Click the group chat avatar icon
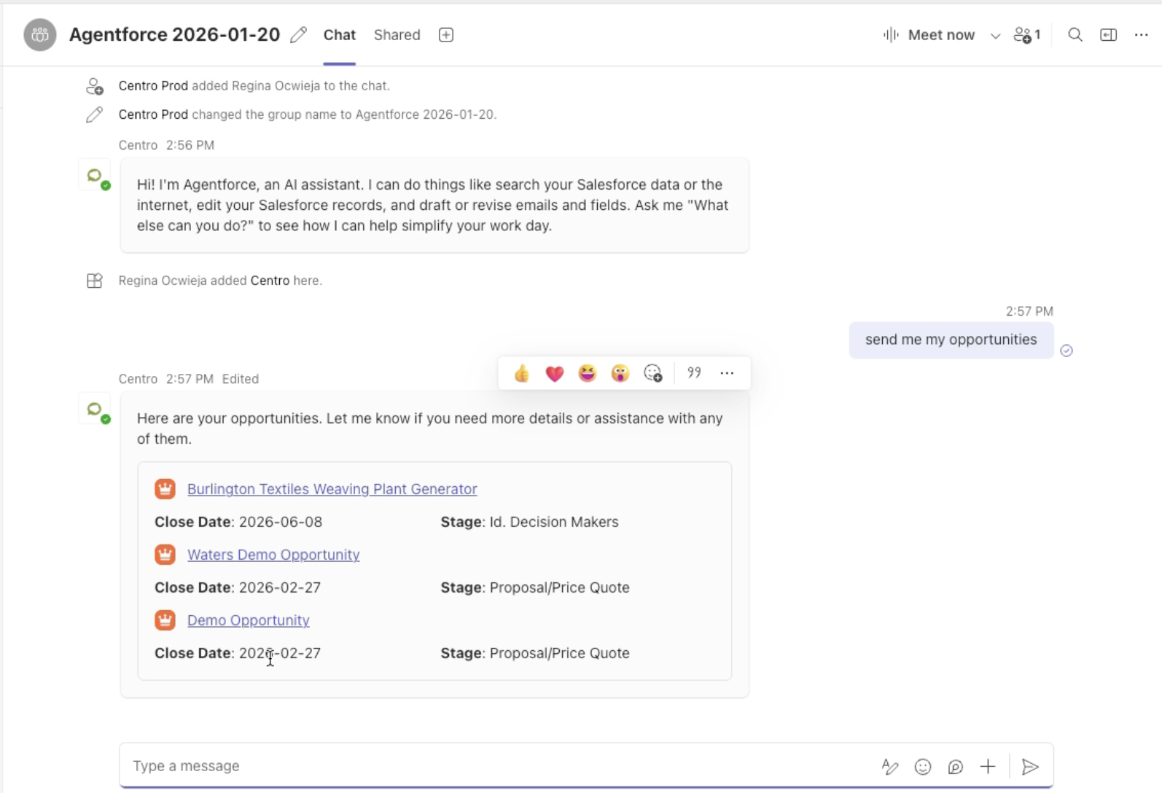 pos(40,35)
